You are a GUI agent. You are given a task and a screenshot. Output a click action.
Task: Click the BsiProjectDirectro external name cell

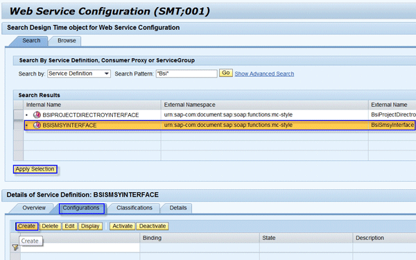click(x=392, y=114)
